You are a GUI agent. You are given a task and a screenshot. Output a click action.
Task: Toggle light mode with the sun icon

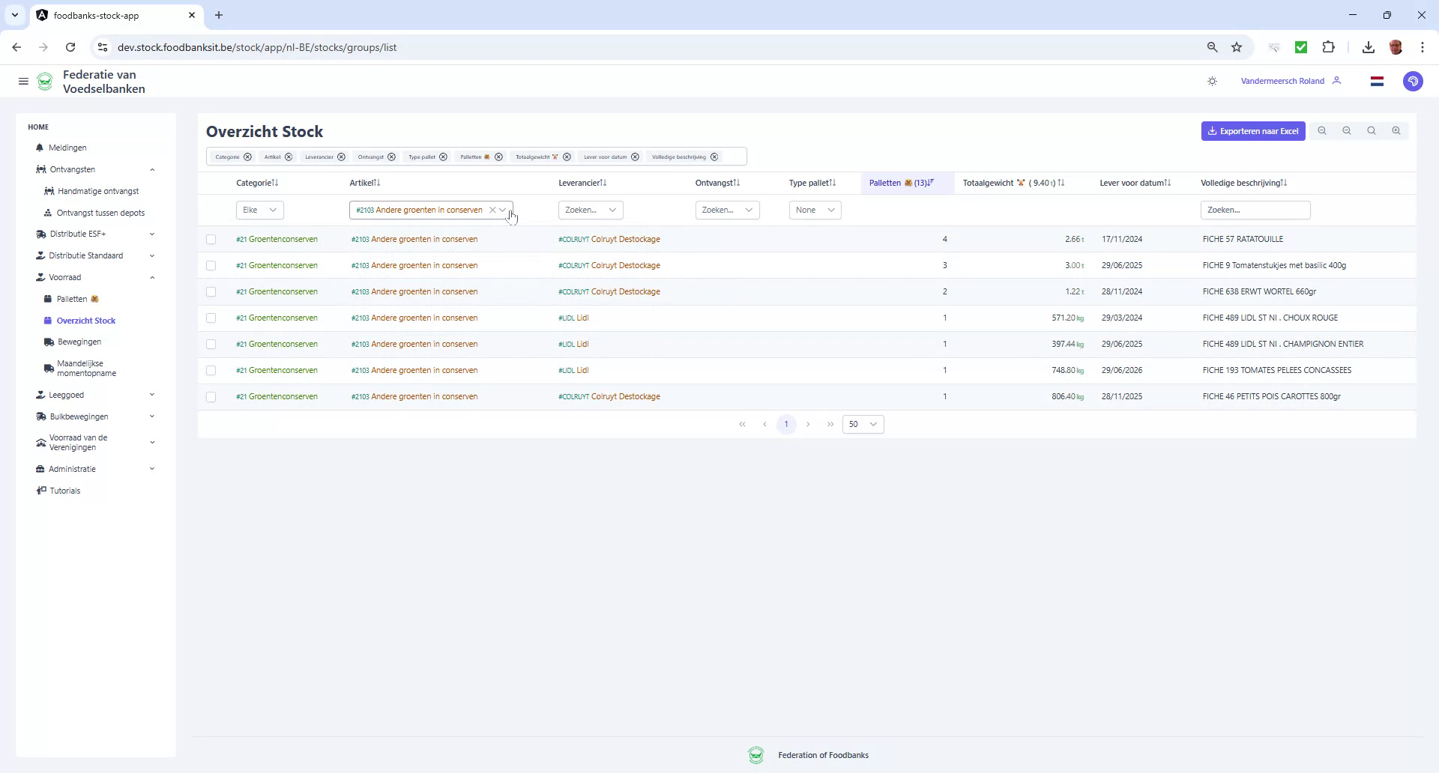click(1212, 81)
